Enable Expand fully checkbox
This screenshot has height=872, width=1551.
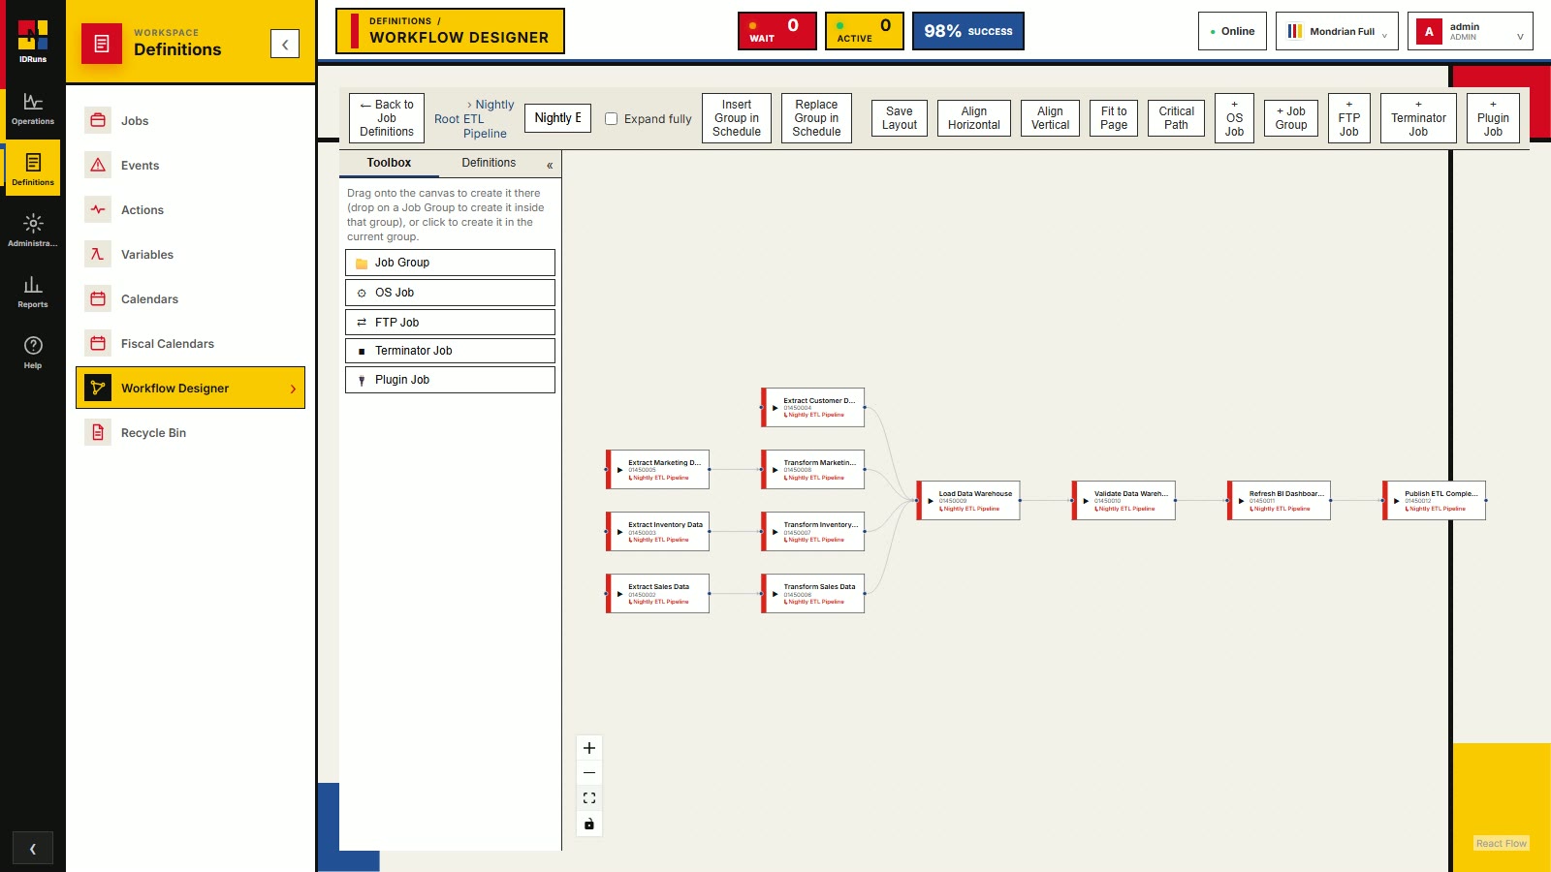coord(612,119)
